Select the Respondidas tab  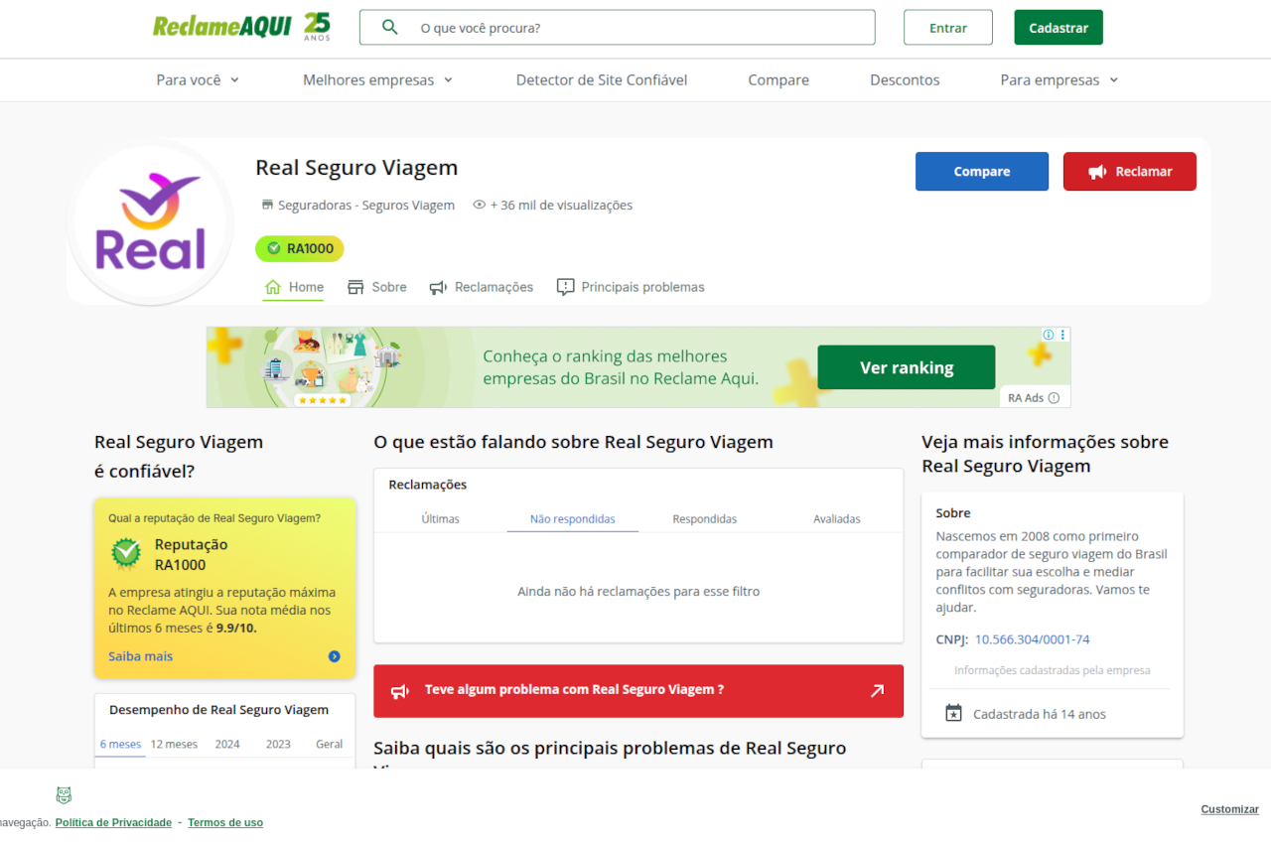click(705, 518)
